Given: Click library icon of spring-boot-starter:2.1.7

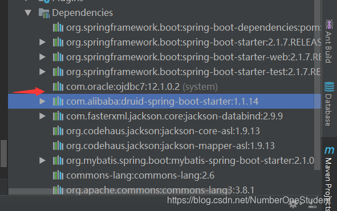Looking at the screenshot, I should [x=58, y=42].
